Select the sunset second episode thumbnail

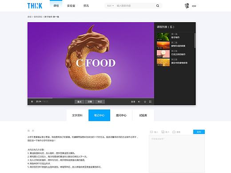tap(163, 45)
